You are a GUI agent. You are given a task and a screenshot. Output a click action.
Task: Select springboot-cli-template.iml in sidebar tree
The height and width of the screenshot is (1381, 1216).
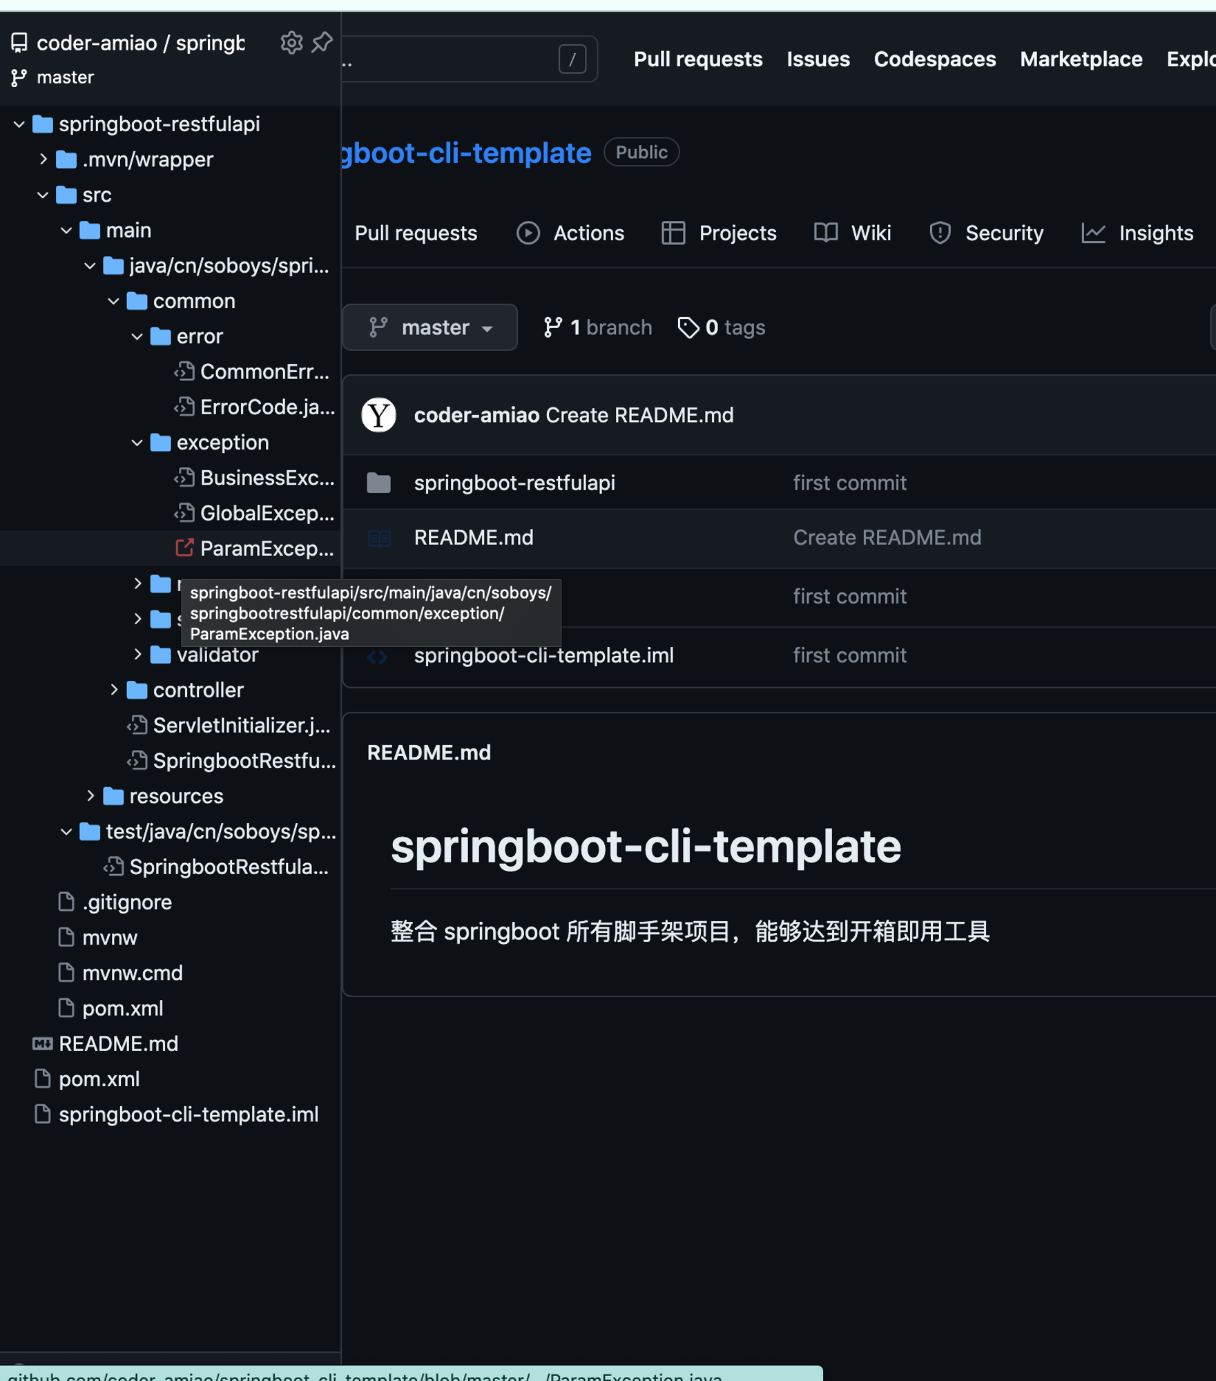coord(189,1114)
